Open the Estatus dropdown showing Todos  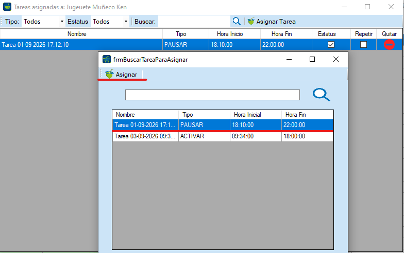point(110,22)
